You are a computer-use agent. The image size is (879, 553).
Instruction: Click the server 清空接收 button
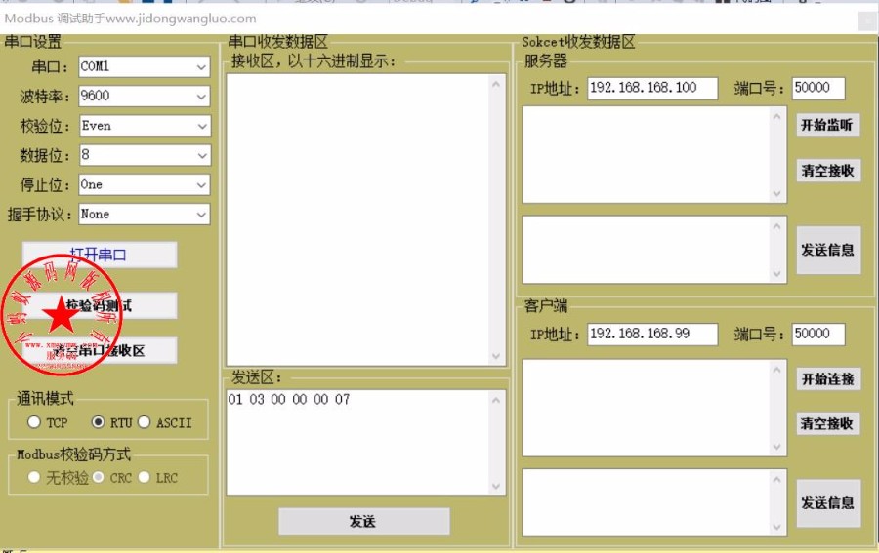[x=827, y=170]
